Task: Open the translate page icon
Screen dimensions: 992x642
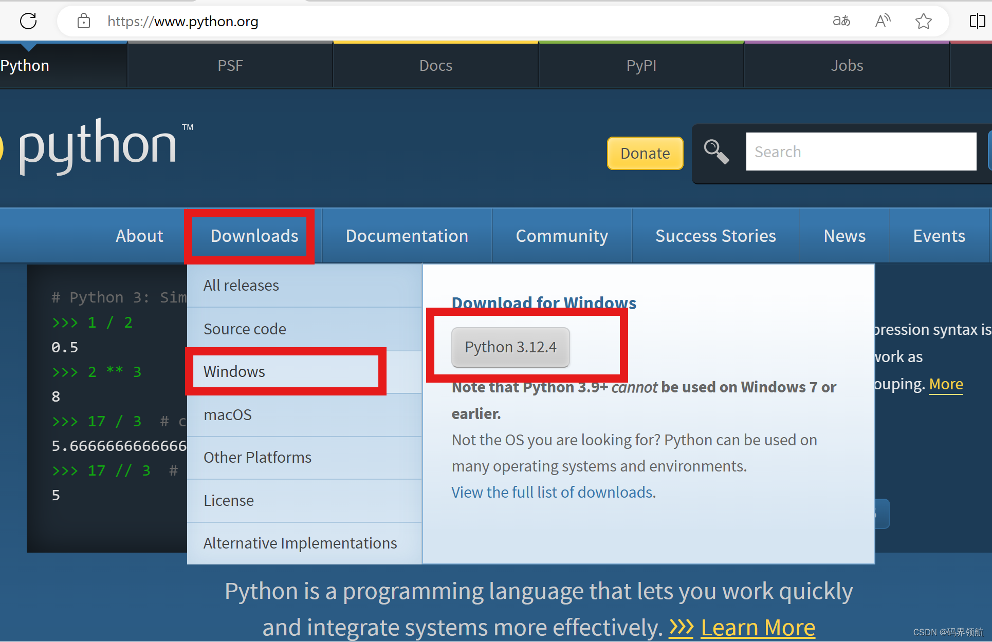Action: pyautogui.click(x=841, y=21)
